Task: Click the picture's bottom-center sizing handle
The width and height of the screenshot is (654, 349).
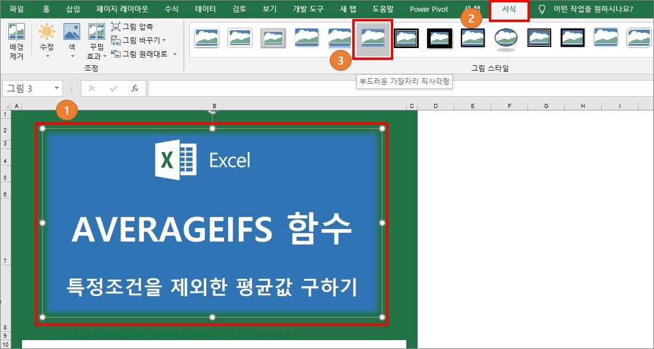Action: pos(212,318)
